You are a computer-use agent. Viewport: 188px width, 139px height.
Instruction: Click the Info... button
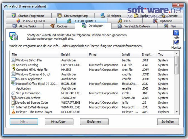(24, 121)
